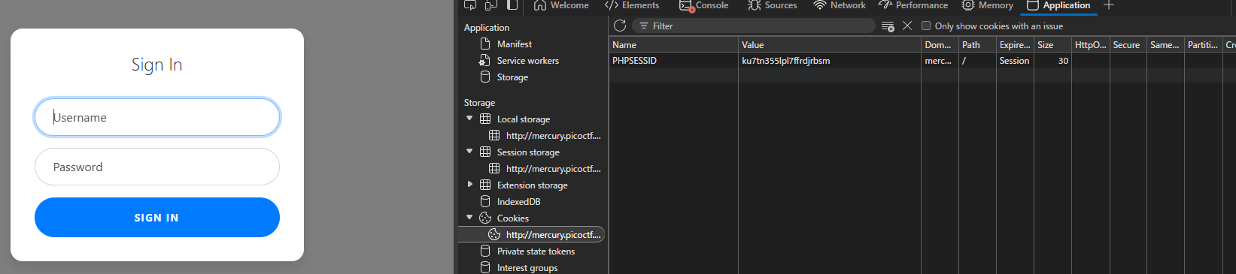This screenshot has height=274, width=1236.
Task: Sort by SameSite column header
Action: coord(1165,45)
